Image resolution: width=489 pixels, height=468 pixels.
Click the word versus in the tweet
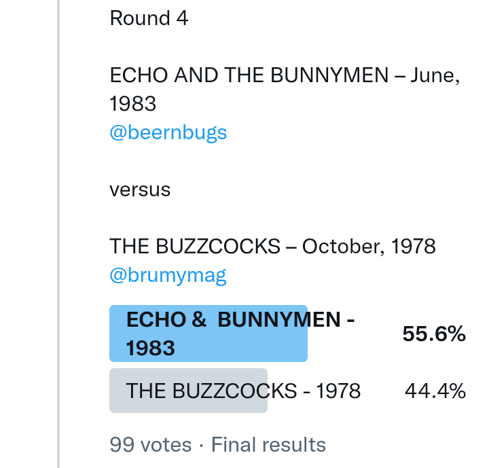tap(140, 190)
